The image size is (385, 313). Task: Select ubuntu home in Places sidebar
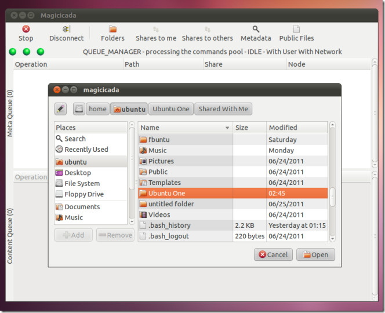pos(90,162)
